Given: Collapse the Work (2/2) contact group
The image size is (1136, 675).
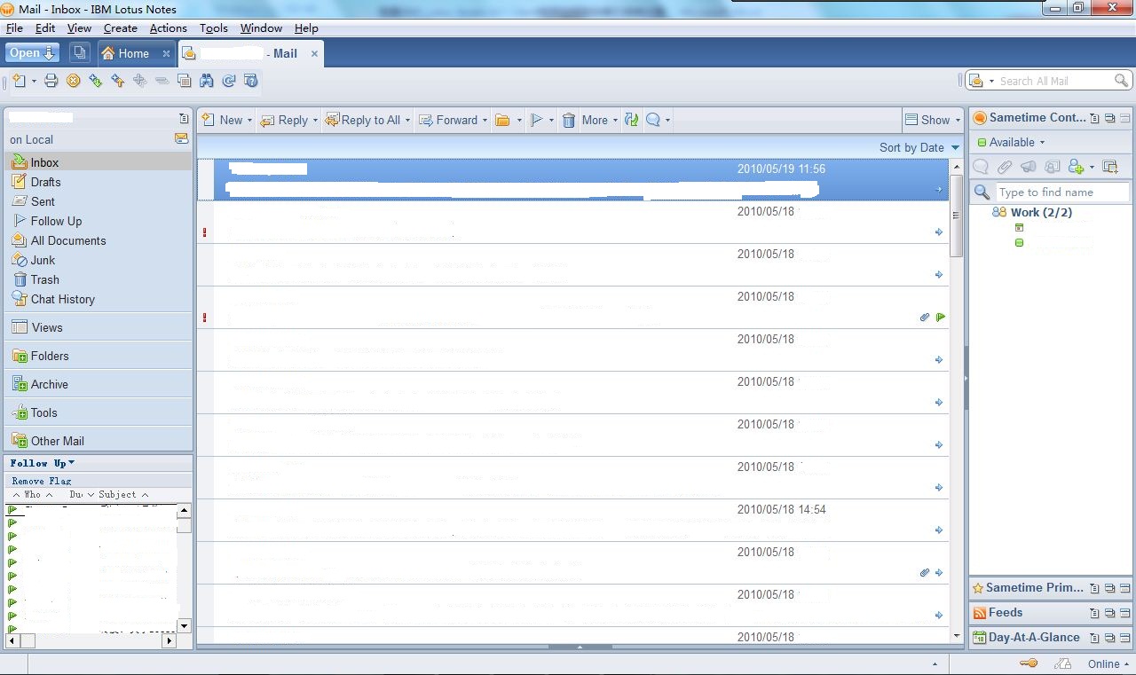Looking at the screenshot, I should 1032,212.
